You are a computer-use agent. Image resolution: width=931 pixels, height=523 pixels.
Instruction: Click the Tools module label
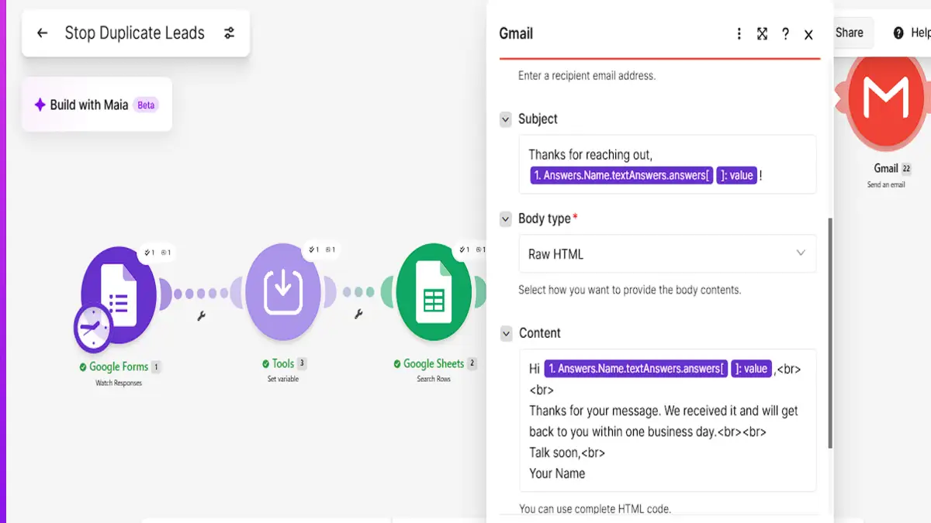283,363
